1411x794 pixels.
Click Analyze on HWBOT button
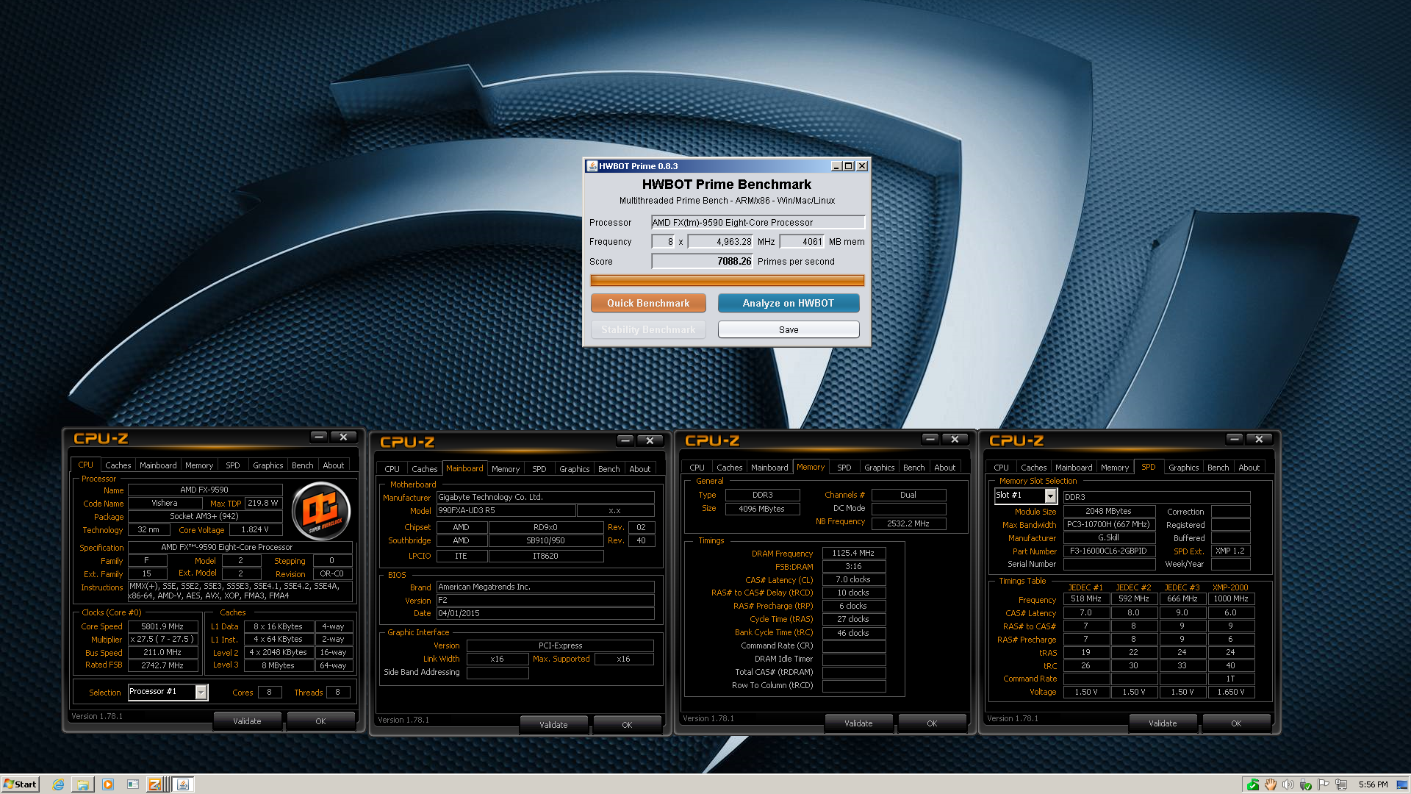[789, 303]
